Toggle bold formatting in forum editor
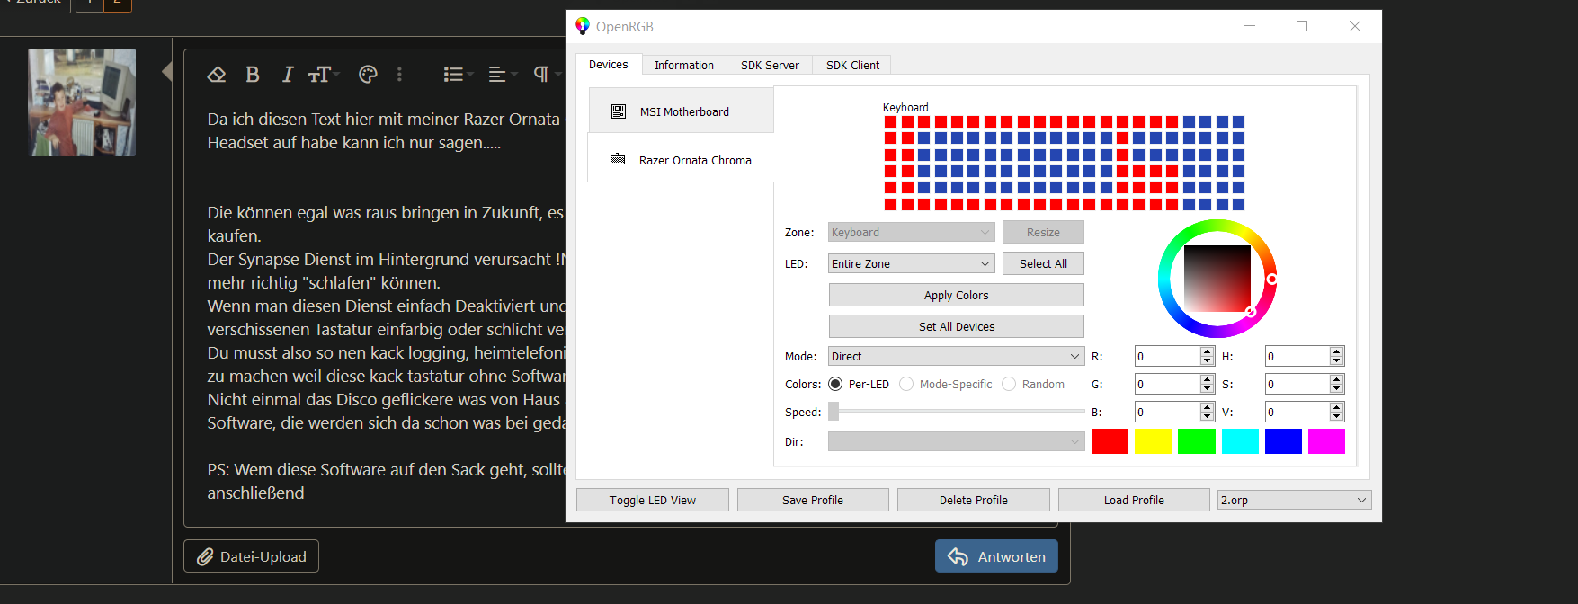Viewport: 1578px width, 604px height. coord(253,75)
